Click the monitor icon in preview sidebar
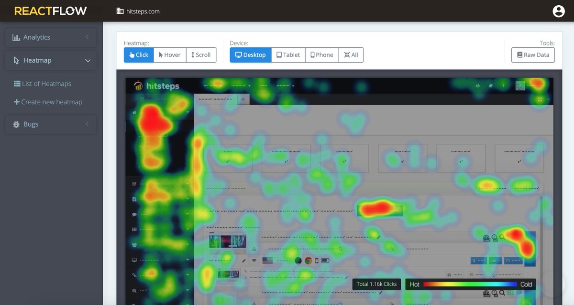Screen dimensions: 574x305 134,260
